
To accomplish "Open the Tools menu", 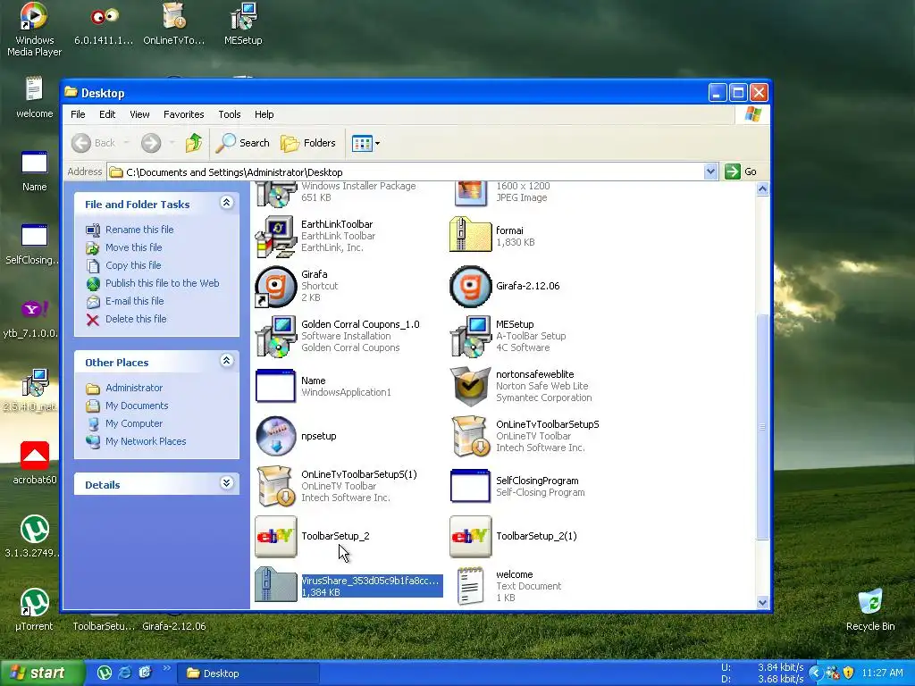I will pos(230,114).
